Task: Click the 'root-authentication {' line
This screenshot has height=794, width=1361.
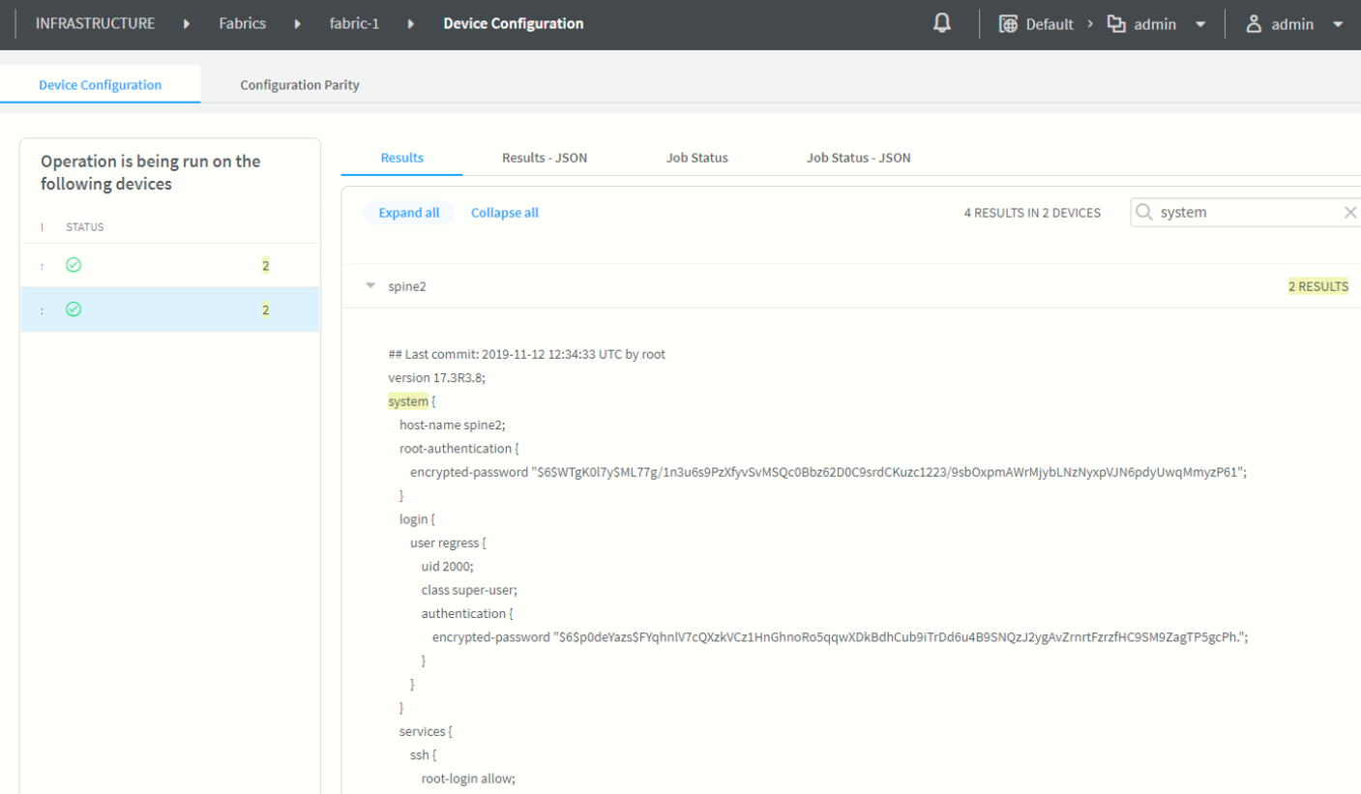Action: [460, 449]
